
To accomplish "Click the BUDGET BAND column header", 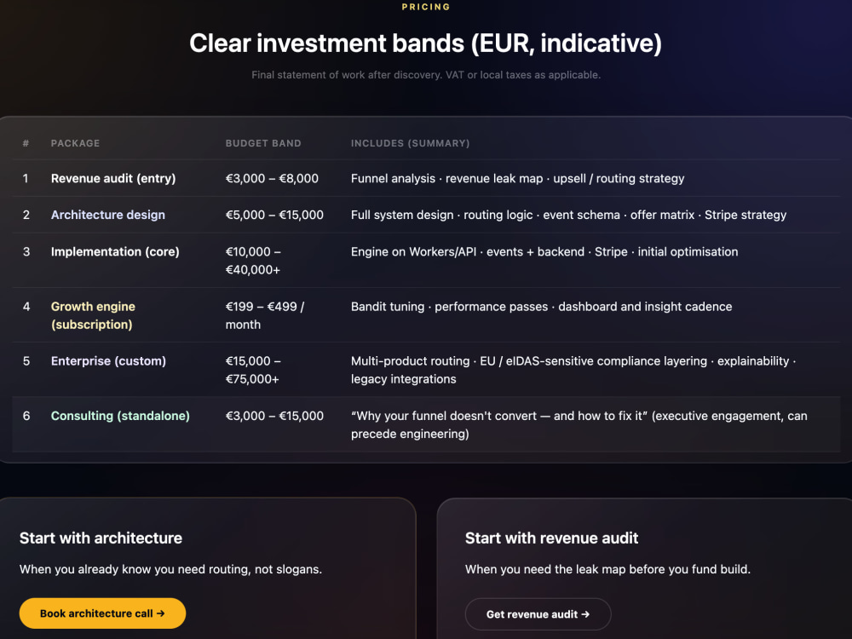I will 263,143.
